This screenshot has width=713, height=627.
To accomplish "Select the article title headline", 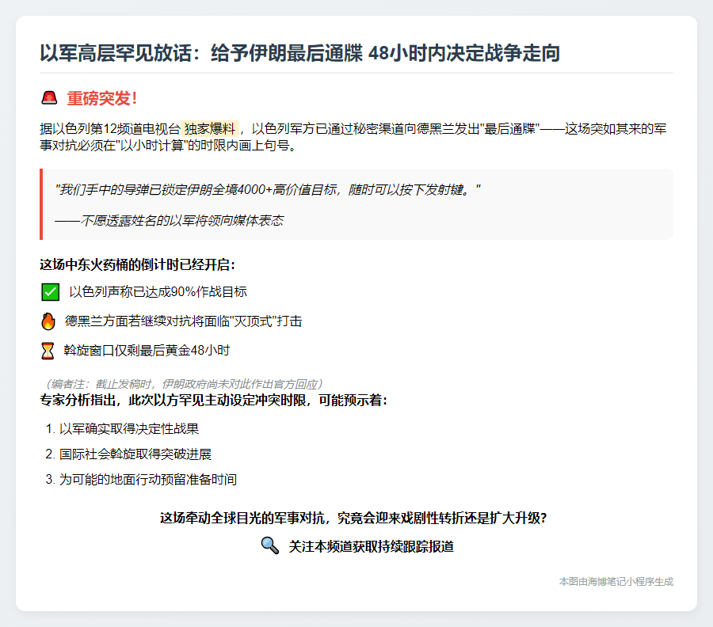I will click(x=299, y=54).
